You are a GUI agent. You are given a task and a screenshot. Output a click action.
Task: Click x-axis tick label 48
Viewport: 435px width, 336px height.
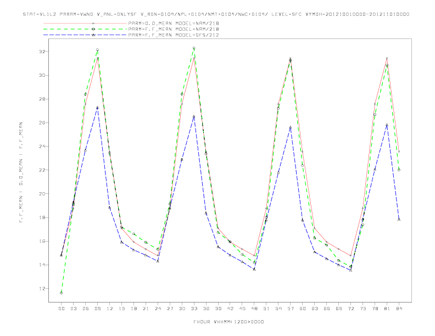[254, 309]
